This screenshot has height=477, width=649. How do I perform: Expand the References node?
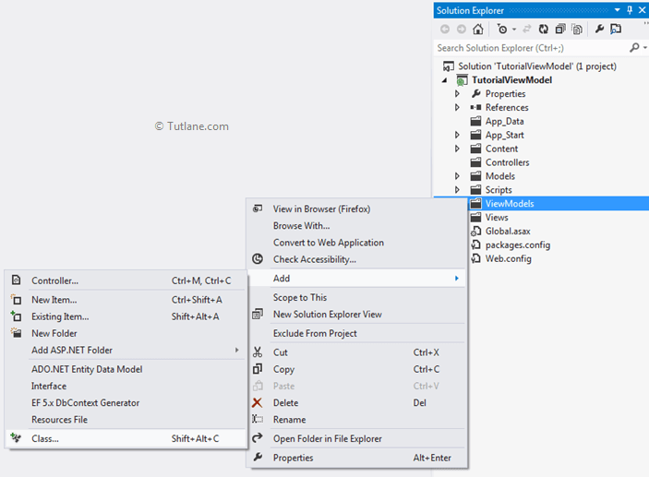tap(457, 108)
